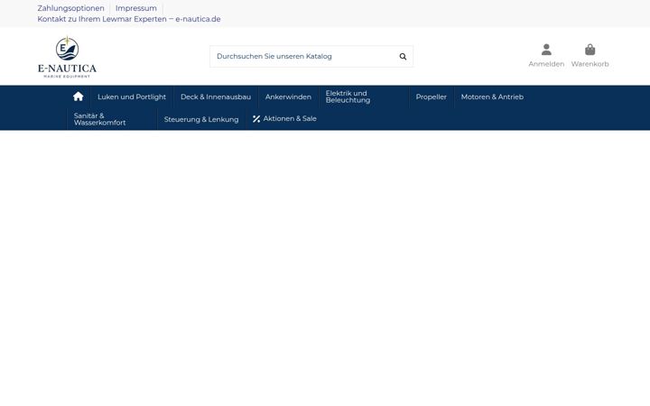Click the percent icon beside Aktionen & Sale
650x406 pixels.
tap(256, 119)
